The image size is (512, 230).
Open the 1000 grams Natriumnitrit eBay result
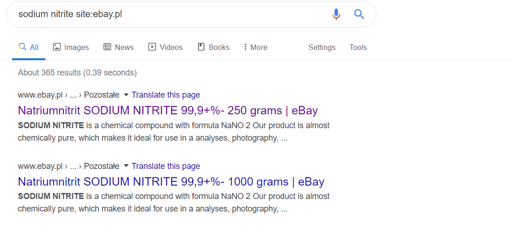pyautogui.click(x=171, y=182)
